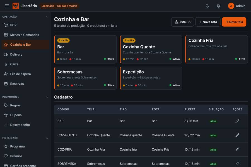Click the Cozinha fria tipo cell

point(128,149)
